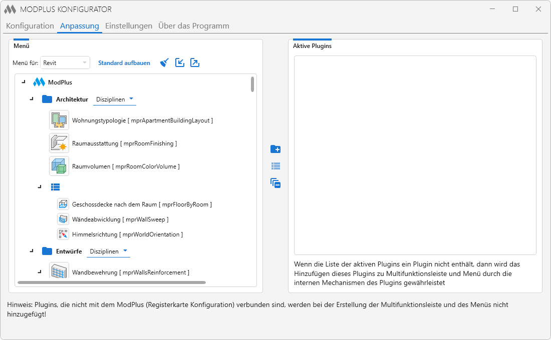Switch to the Konfiguration tab
Viewport: 551px width, 340px height.
click(x=30, y=26)
